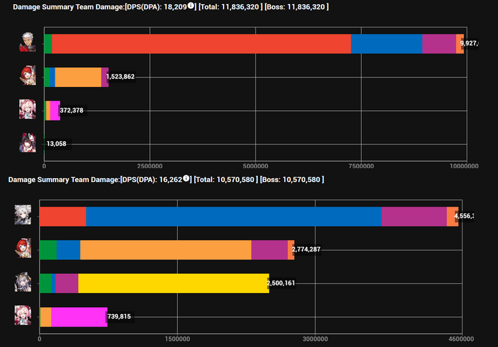Screen dimensions: 498x347
Task: Click the info icon beside DPS 18,209
Action: pyautogui.click(x=192, y=6)
